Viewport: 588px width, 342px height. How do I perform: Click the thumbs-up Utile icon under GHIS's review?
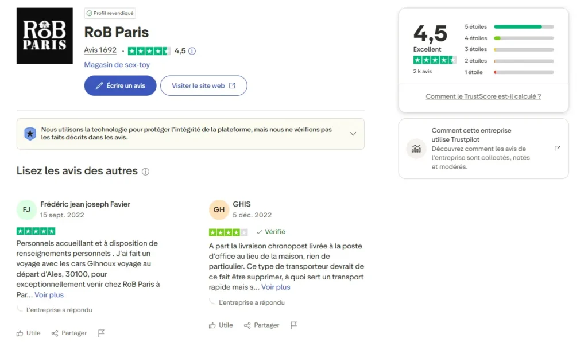pos(213,325)
